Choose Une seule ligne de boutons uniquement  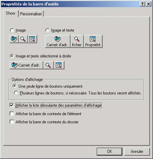(15, 86)
